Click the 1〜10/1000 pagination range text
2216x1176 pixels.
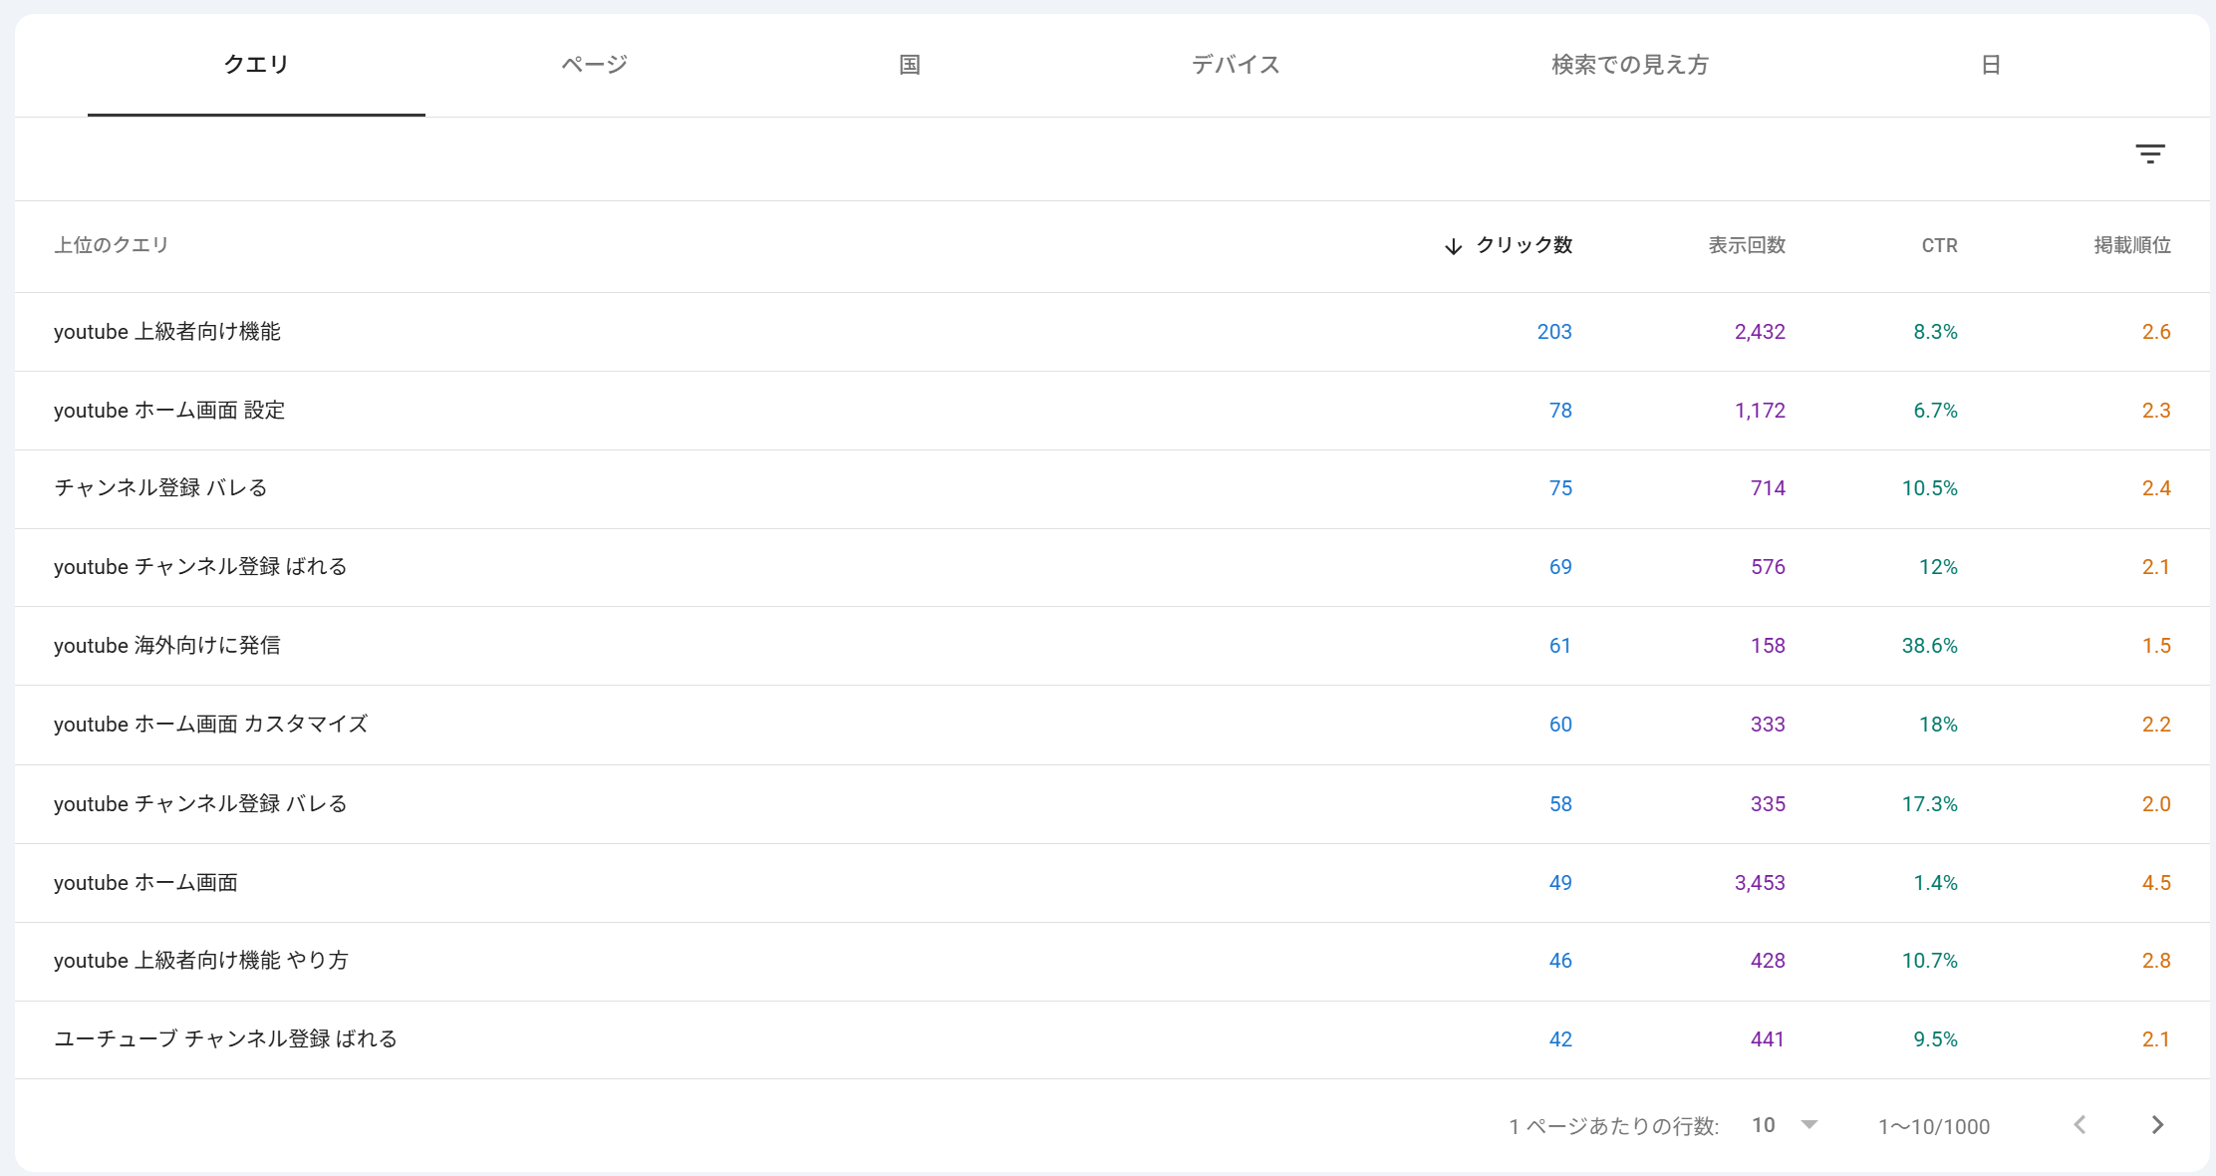click(x=1934, y=1127)
